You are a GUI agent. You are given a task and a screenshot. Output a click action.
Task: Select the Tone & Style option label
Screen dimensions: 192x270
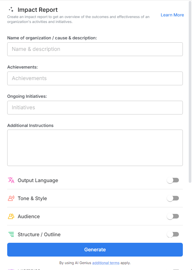pyautogui.click(x=32, y=198)
